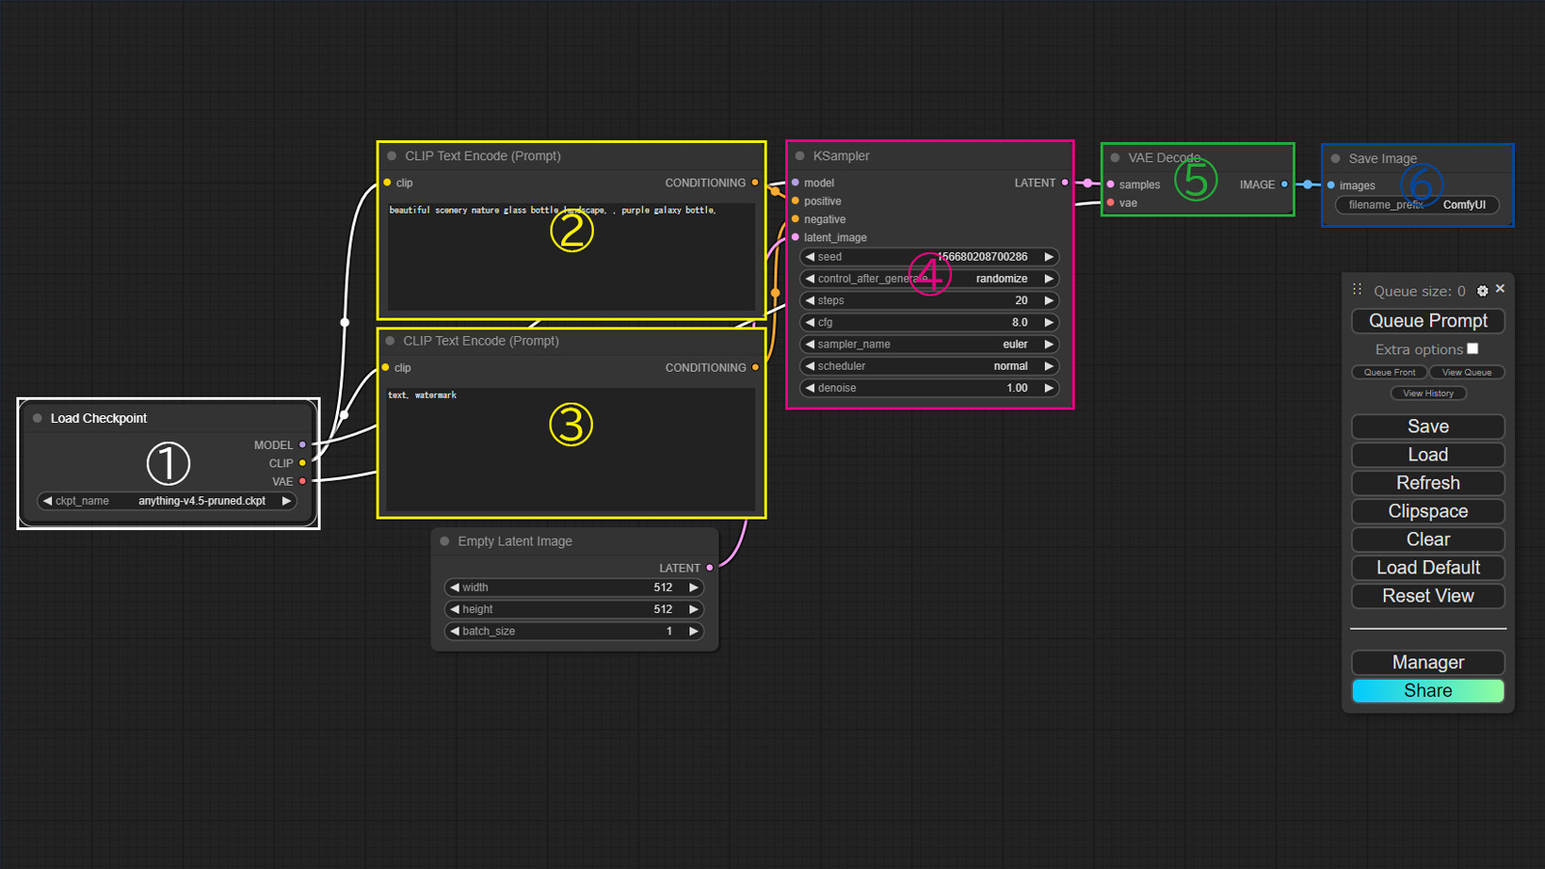Open View History
1545x869 pixels.
point(1428,394)
